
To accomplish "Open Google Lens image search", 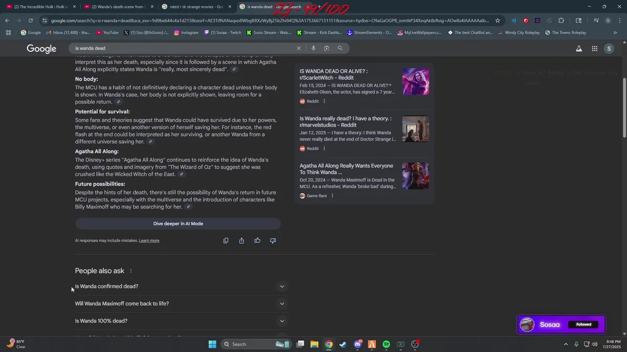I will [326, 48].
